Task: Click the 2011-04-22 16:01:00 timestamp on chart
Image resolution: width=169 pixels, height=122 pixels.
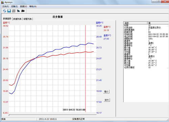Action: 74,110
